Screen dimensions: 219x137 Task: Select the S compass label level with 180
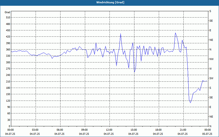[210, 88]
